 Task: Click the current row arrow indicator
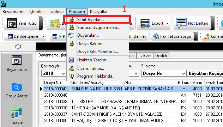point(41,89)
